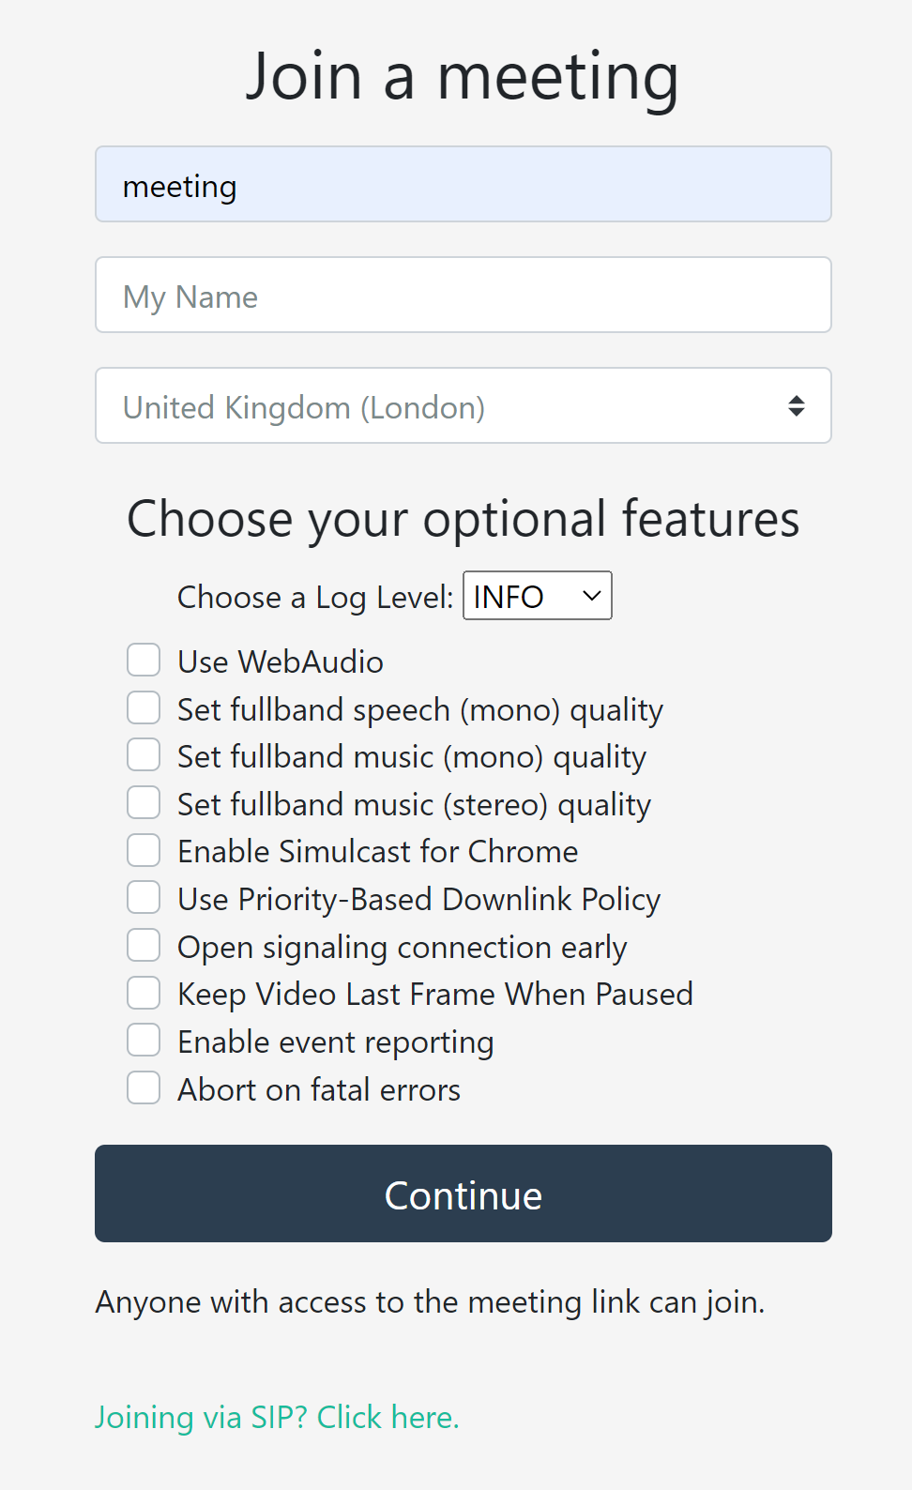Viewport: 912px width, 1490px height.
Task: Enable Simulcast for Chrome
Action: (x=143, y=850)
